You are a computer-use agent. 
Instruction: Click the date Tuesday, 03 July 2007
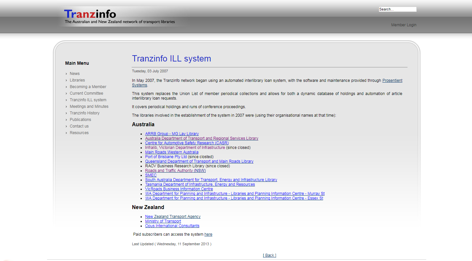(x=150, y=71)
